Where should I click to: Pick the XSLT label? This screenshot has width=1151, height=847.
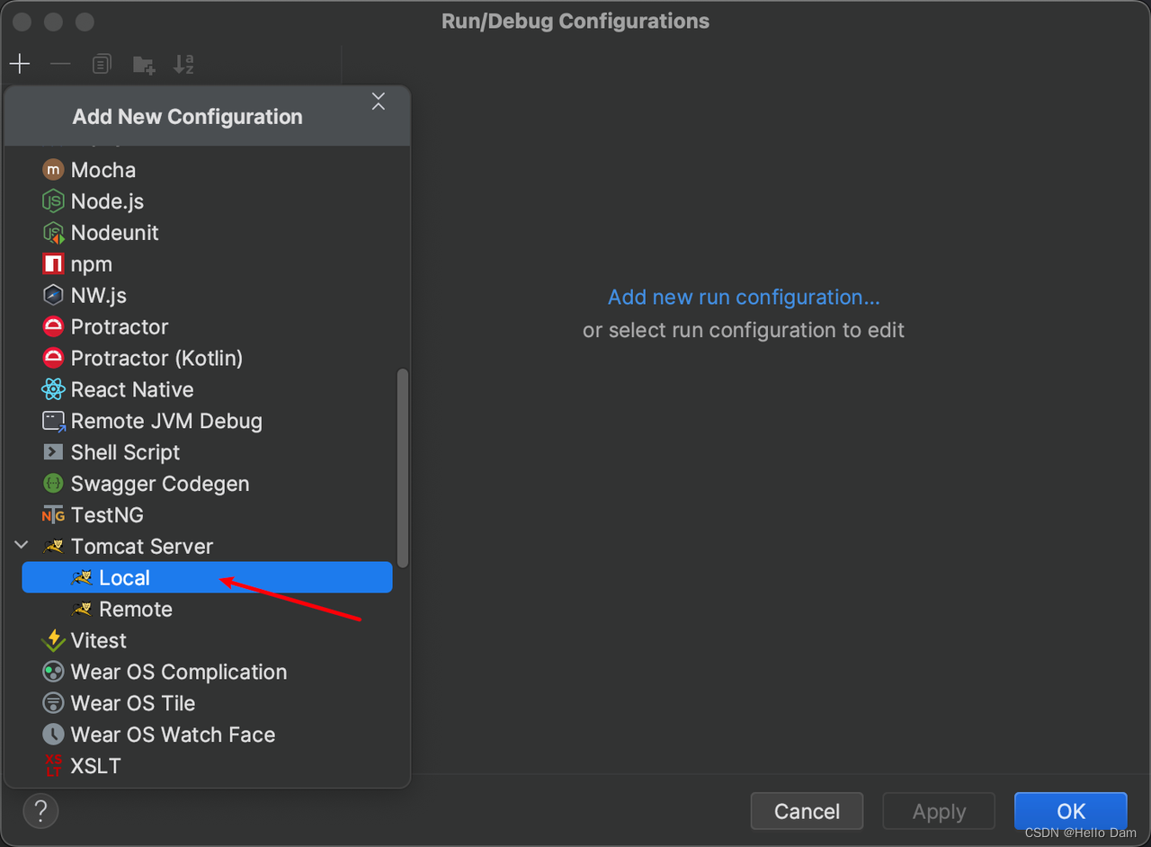(x=95, y=766)
